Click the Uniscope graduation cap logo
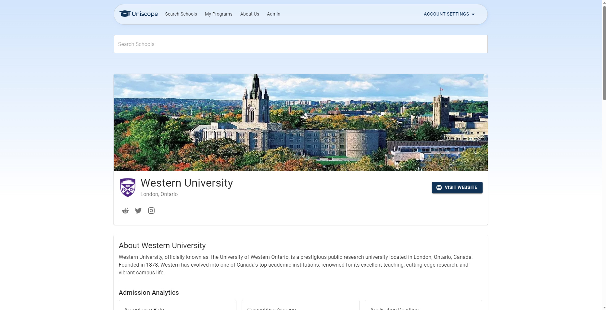 [125, 14]
